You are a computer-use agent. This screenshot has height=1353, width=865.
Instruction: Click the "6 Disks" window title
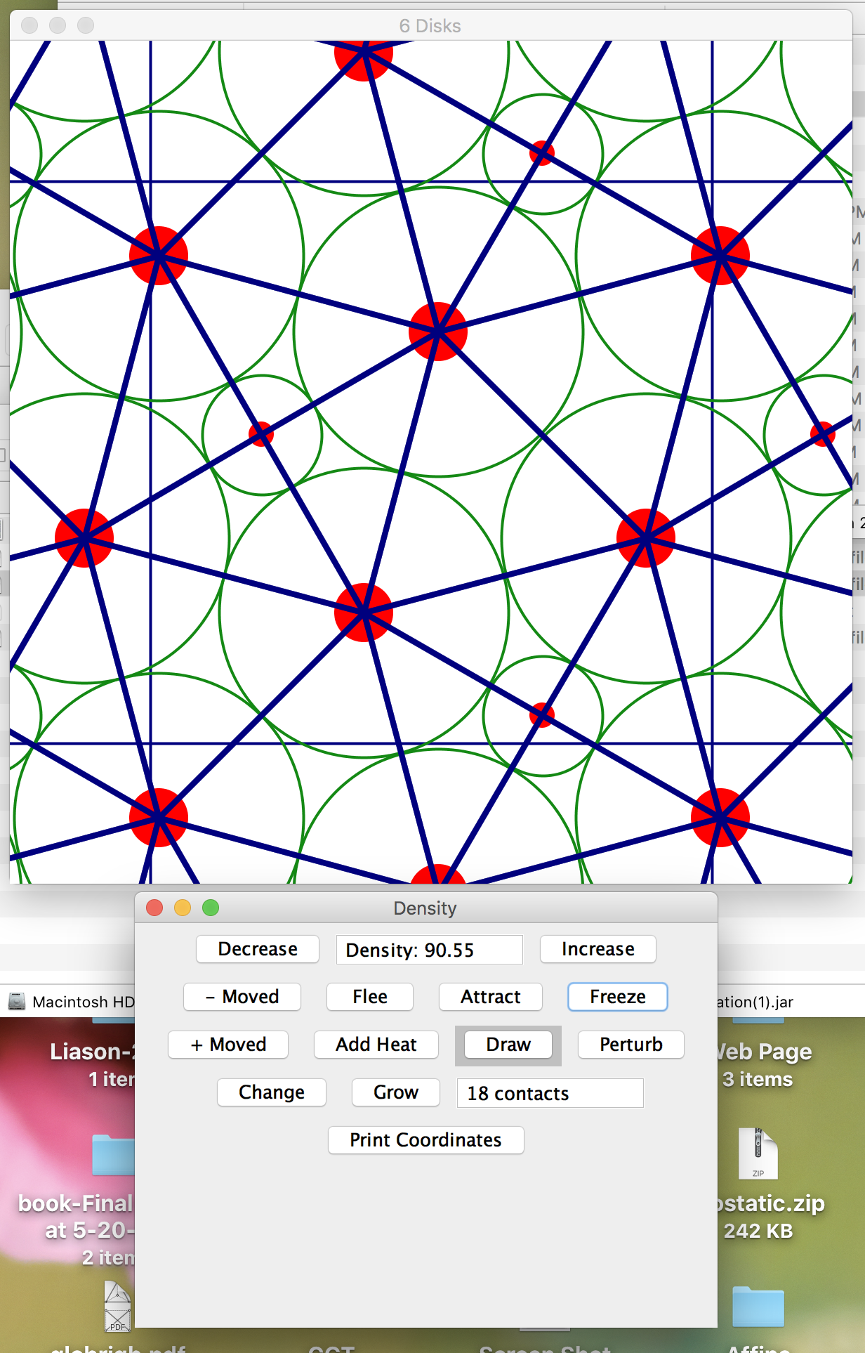pos(430,26)
